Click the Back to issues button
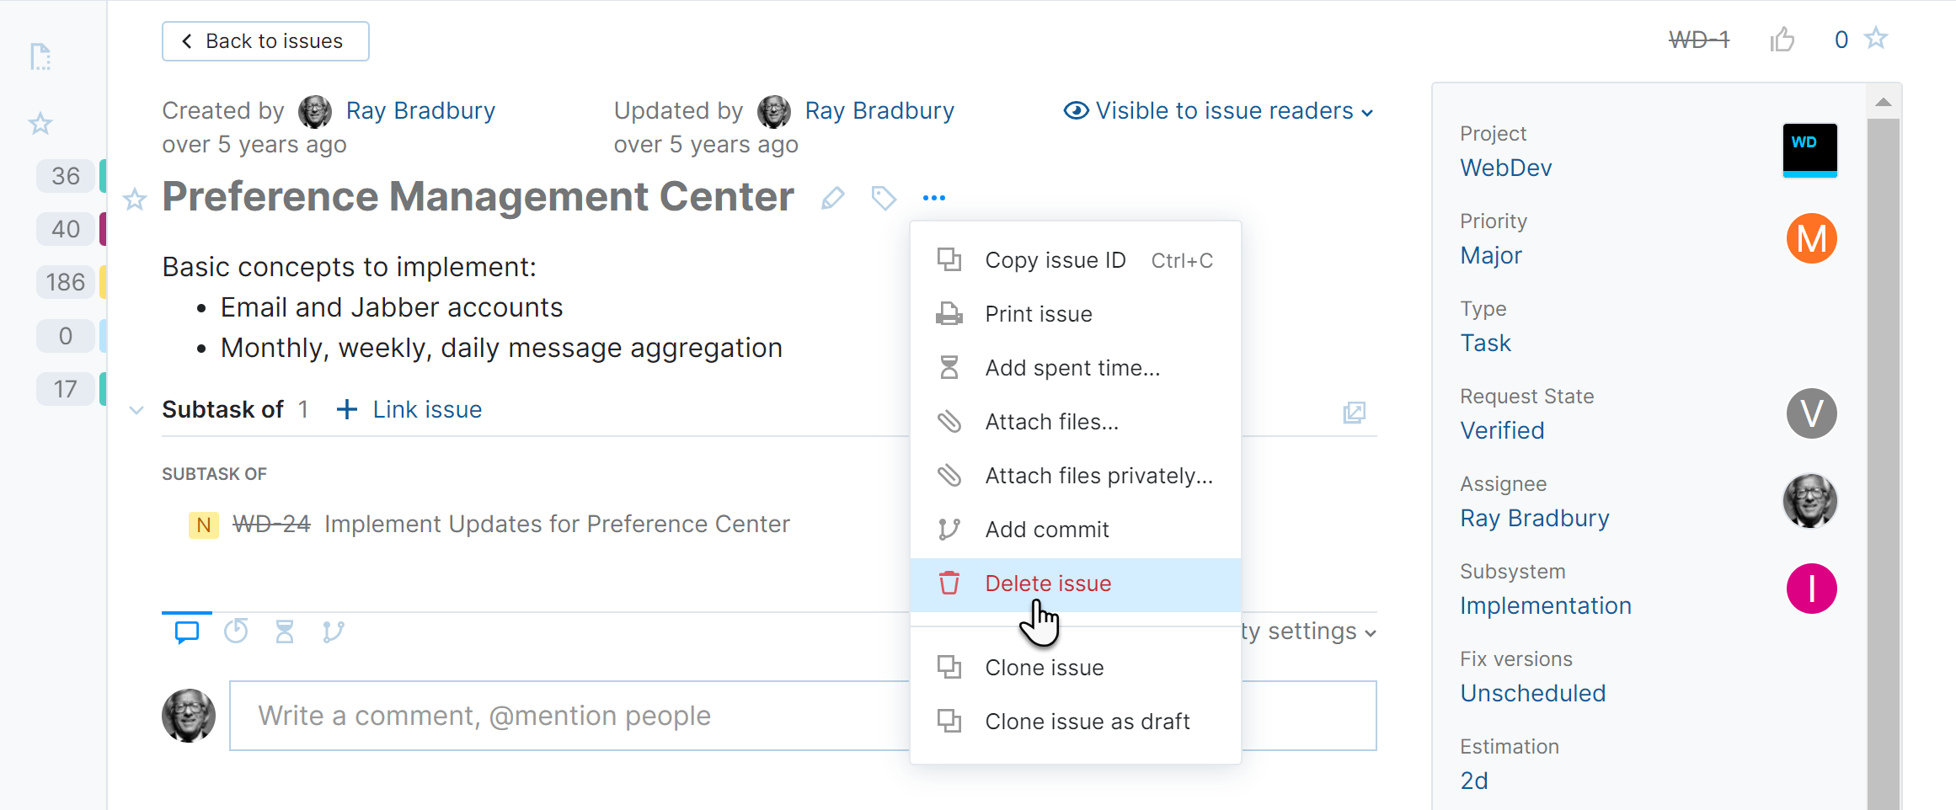 265,41
